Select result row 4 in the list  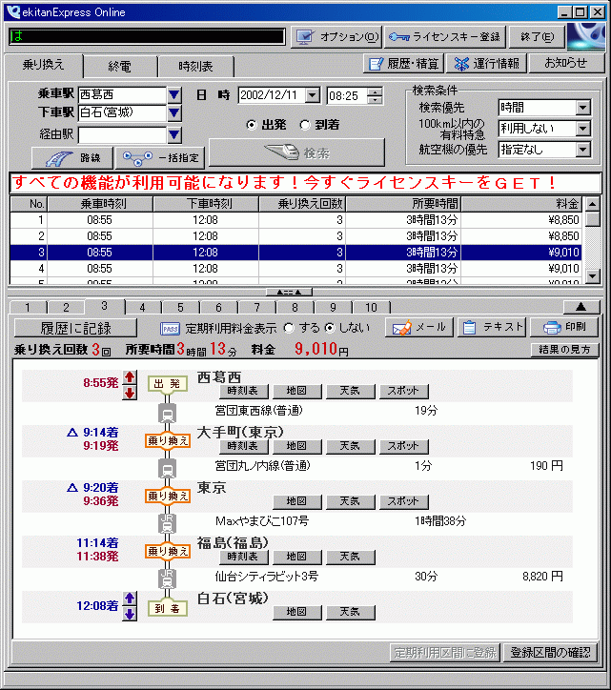[x=295, y=269]
